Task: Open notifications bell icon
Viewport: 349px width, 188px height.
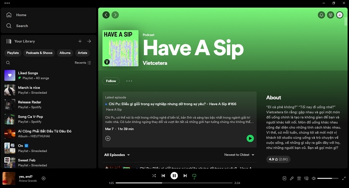Action: point(321,15)
